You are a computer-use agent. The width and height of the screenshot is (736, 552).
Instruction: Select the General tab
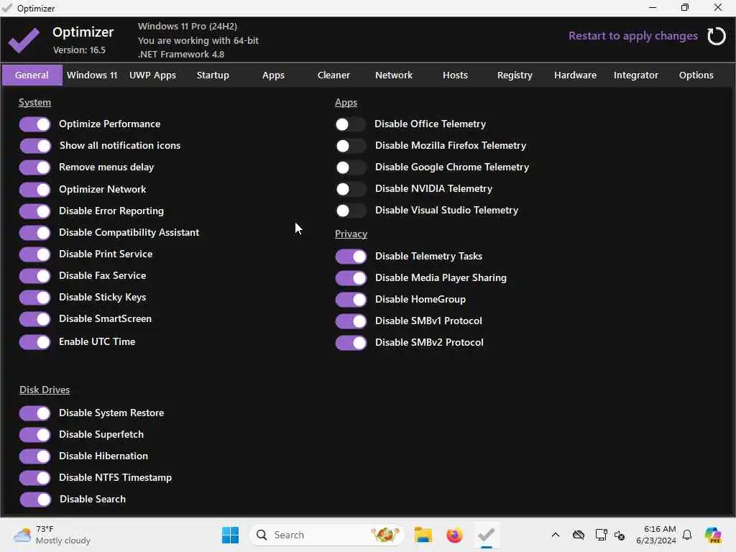coord(32,75)
